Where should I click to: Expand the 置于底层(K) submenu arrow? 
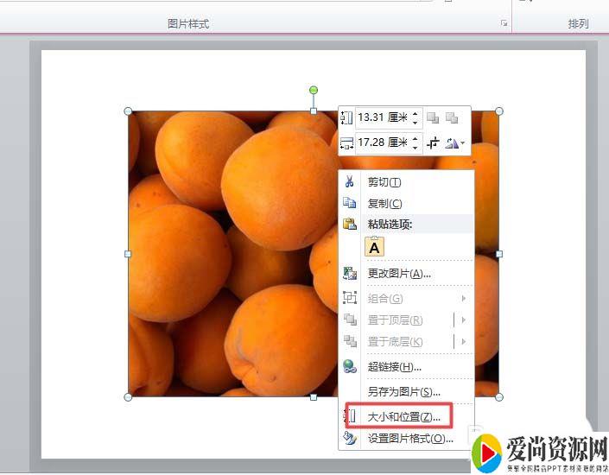464,342
